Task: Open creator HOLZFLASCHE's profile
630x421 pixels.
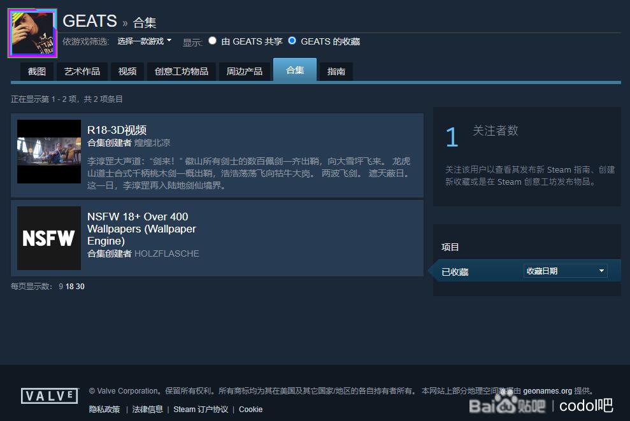Action: click(167, 253)
